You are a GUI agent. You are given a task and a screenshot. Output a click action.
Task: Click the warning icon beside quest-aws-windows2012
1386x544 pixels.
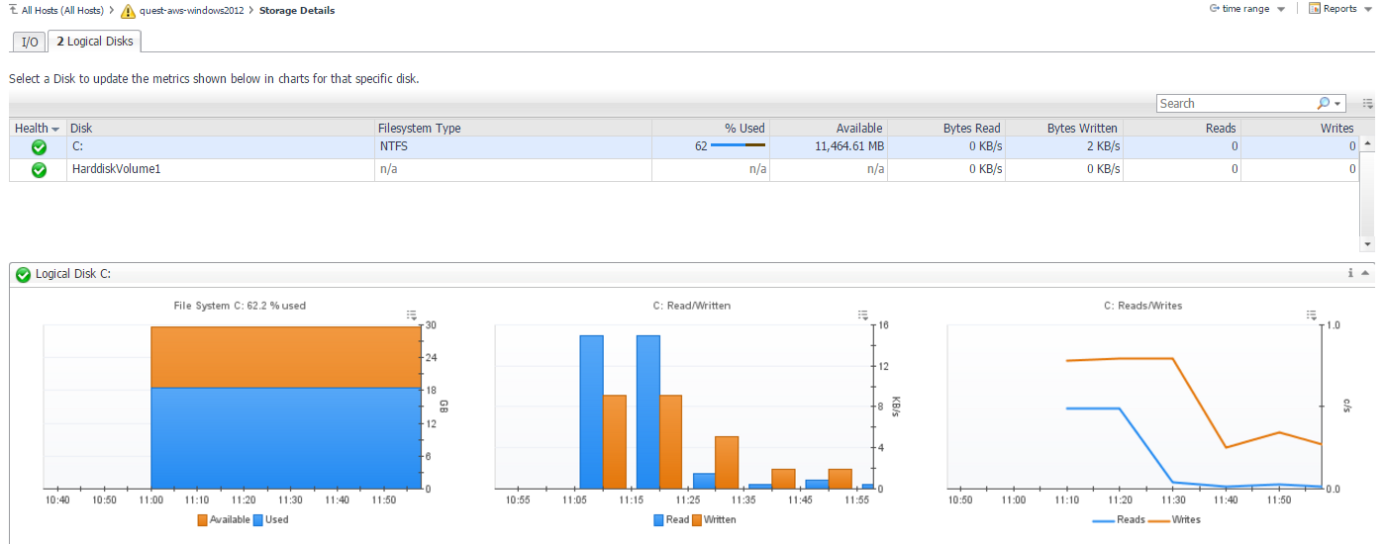(x=128, y=11)
